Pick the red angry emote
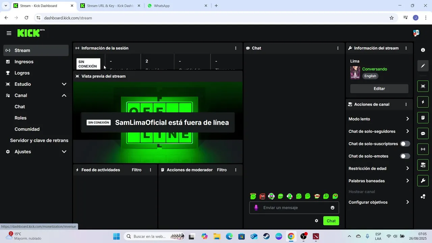This screenshot has height=243, width=432. tap(262, 196)
